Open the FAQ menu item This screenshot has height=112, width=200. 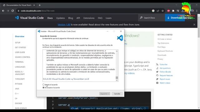pyautogui.click(x=100, y=18)
